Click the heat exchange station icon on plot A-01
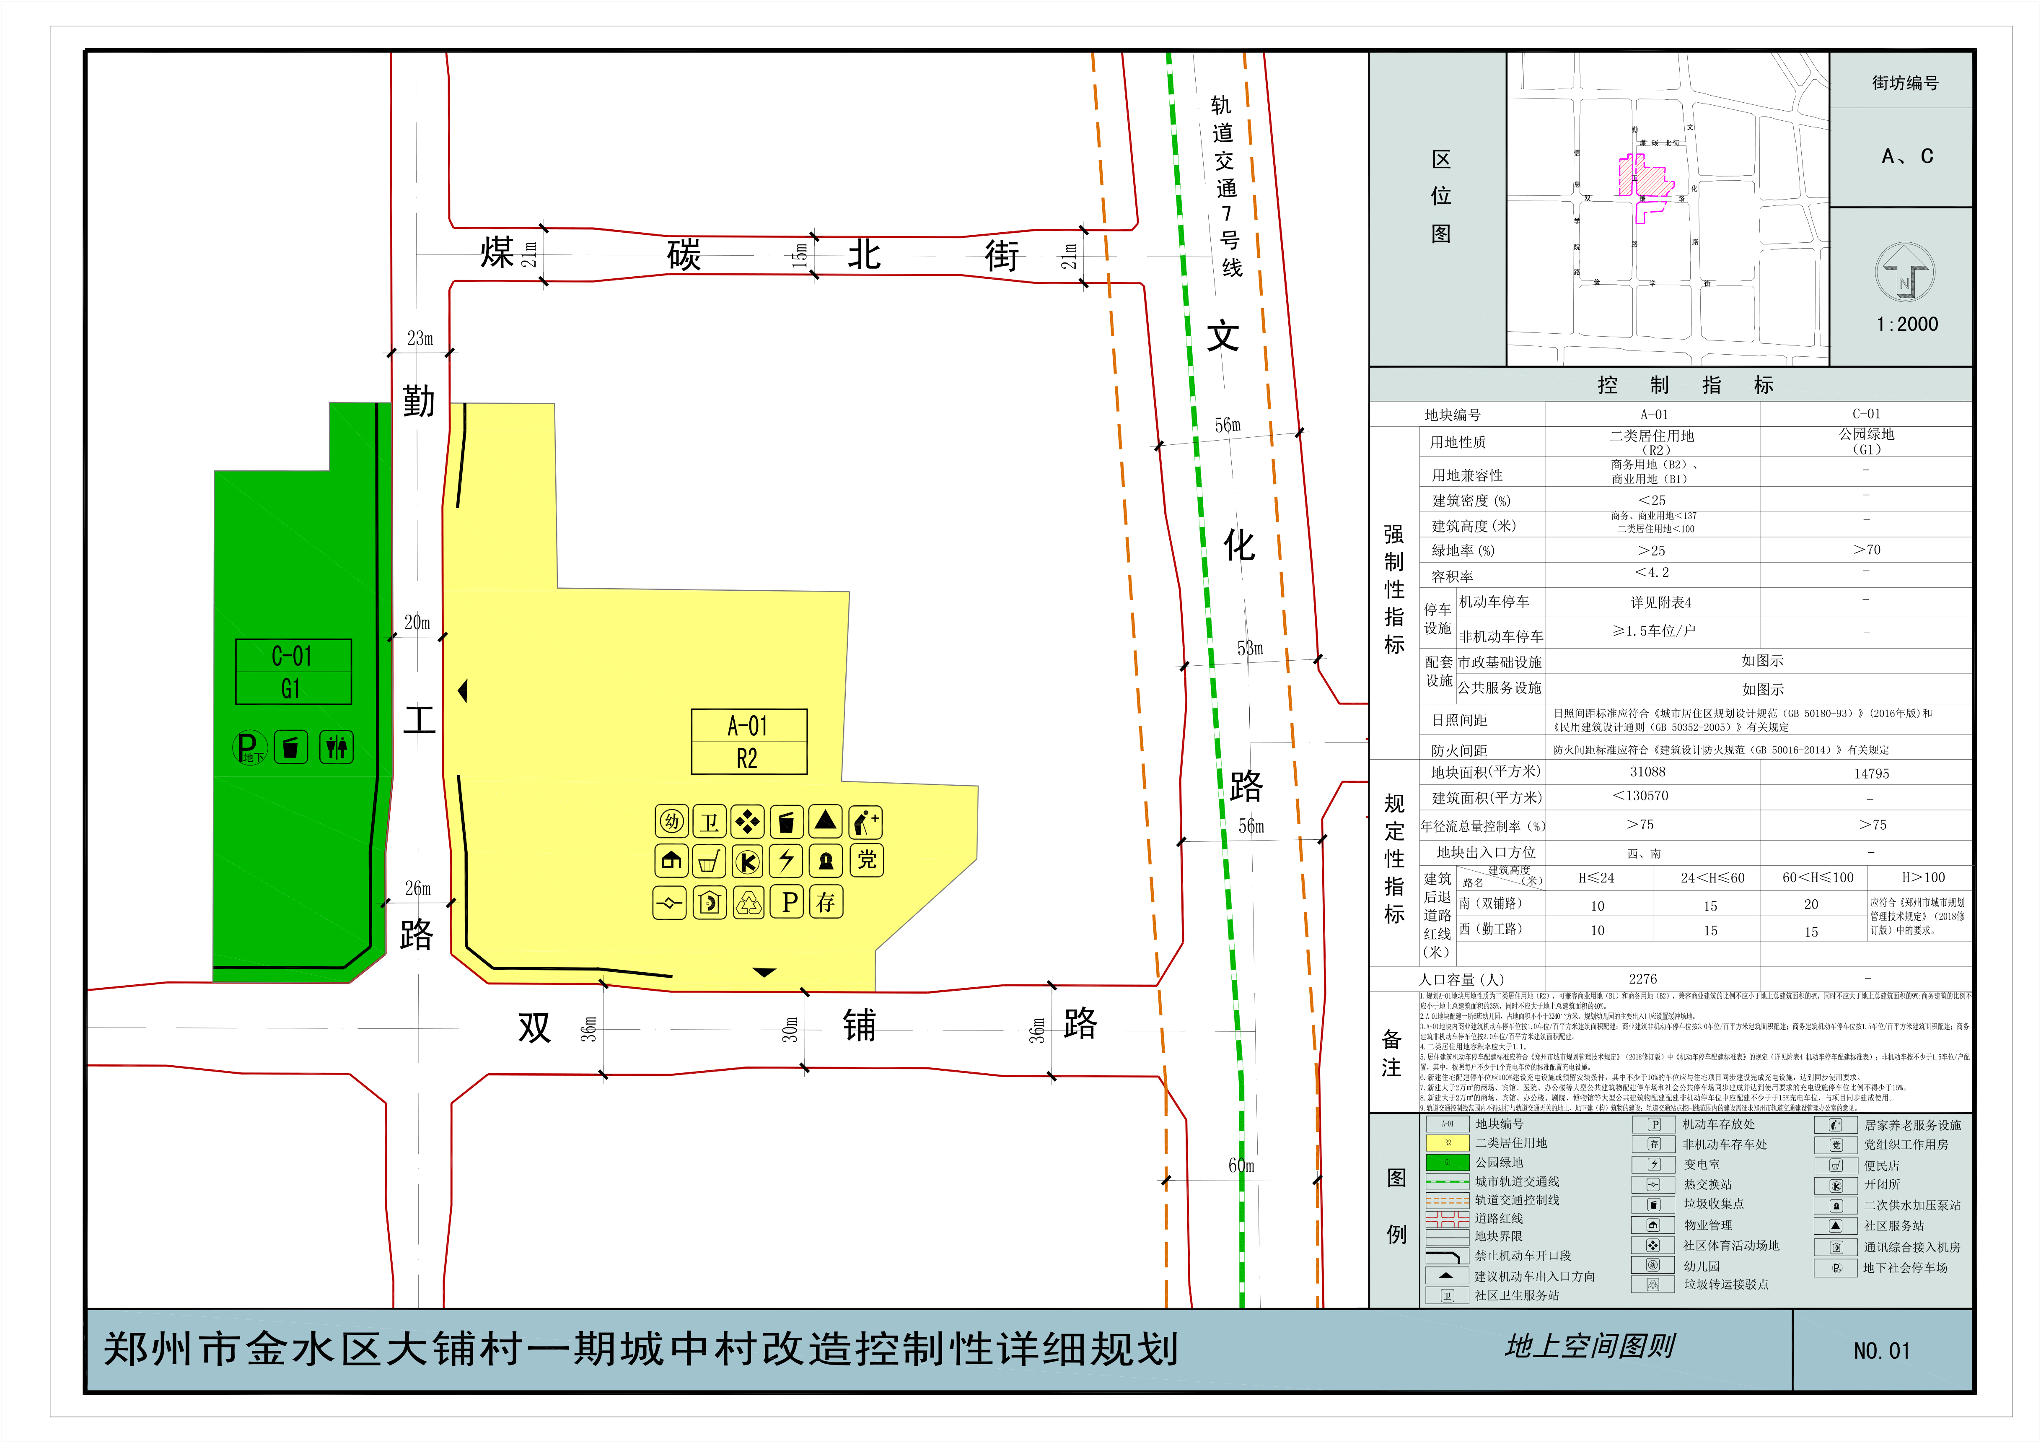The image size is (2041, 1443). pos(669,903)
